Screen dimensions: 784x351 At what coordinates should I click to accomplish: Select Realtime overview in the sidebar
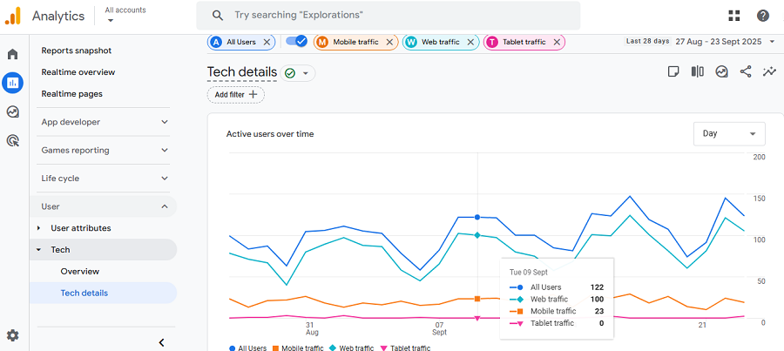tap(78, 72)
